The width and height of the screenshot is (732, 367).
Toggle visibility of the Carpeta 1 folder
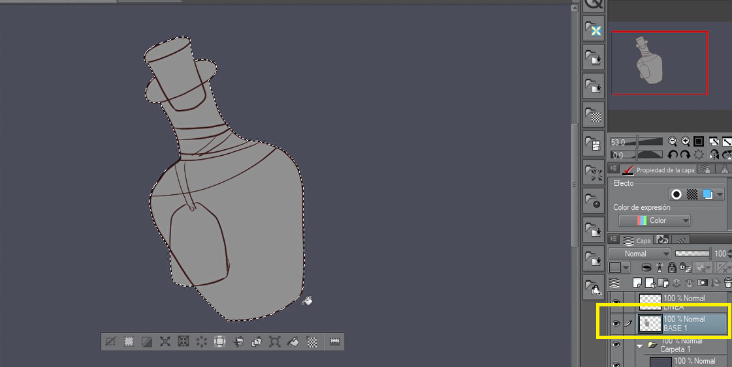click(x=616, y=345)
